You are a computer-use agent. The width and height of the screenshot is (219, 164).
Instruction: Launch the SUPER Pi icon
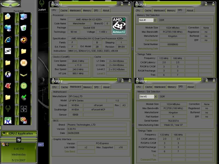pyautogui.click(x=8, y=120)
